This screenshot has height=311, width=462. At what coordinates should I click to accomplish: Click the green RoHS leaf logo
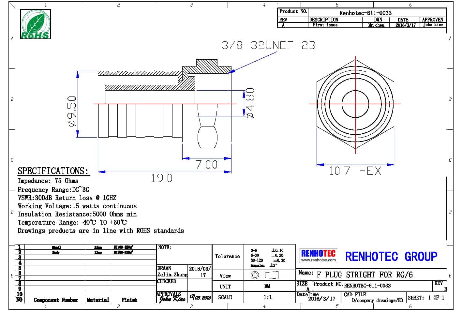35,24
